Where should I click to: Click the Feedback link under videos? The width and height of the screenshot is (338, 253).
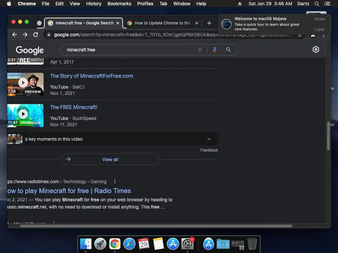209,150
